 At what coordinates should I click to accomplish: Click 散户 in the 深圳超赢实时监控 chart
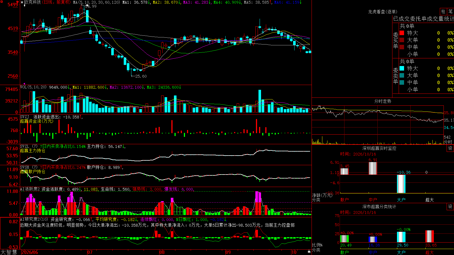[344, 200]
